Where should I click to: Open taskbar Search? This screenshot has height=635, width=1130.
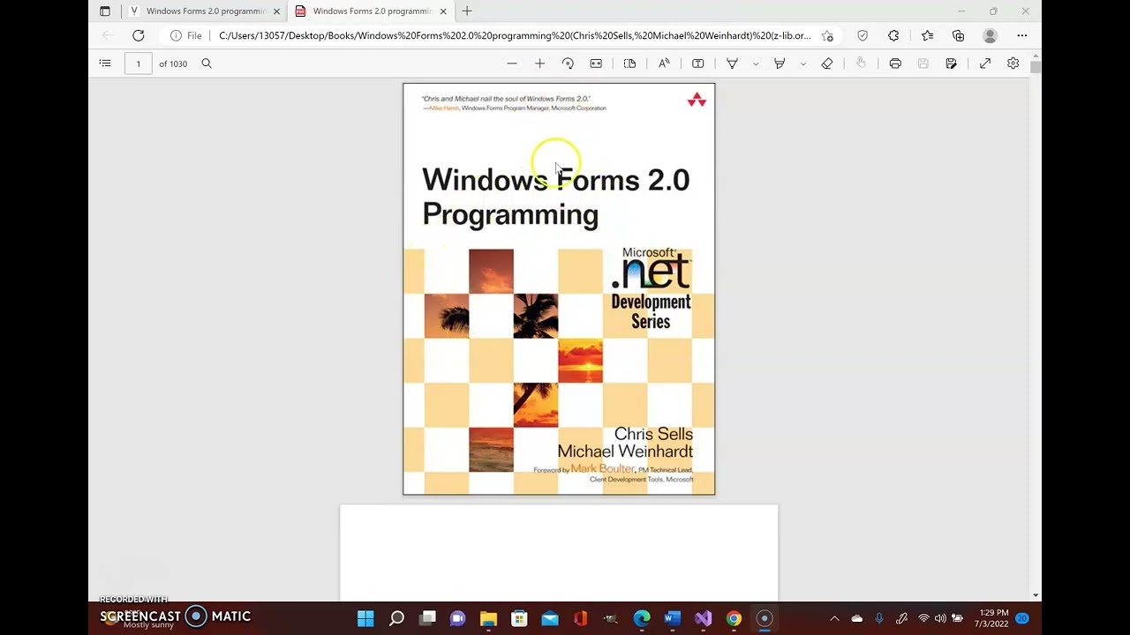(x=396, y=618)
